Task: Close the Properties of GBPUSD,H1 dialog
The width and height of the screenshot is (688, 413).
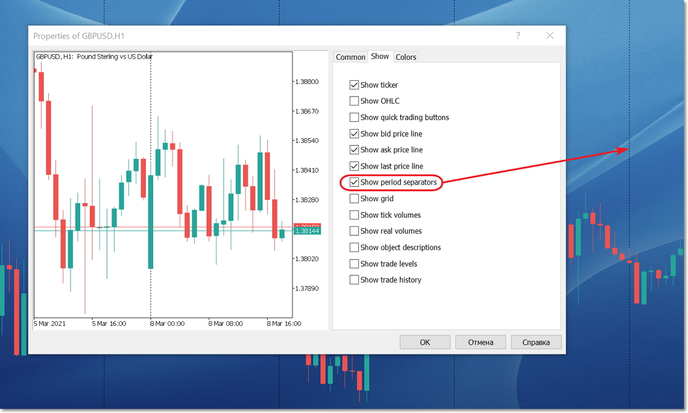Action: [x=550, y=36]
